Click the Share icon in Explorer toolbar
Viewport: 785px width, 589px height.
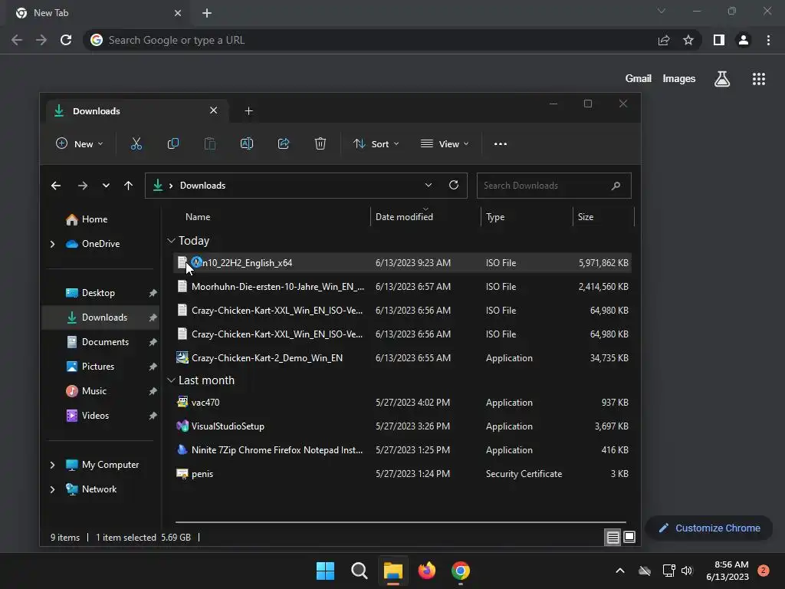tap(284, 143)
